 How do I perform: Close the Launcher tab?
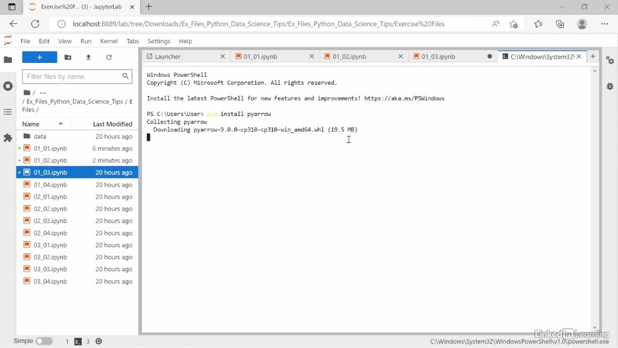(x=223, y=56)
